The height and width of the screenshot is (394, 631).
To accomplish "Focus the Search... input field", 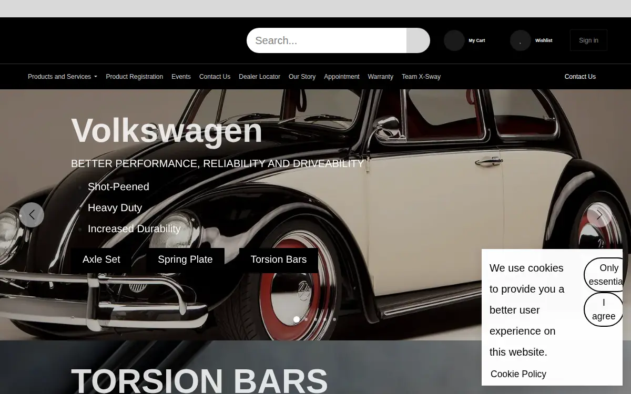I will tap(327, 40).
